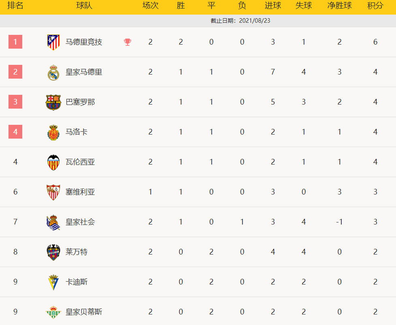Click the Real Betis club crest

point(53,312)
